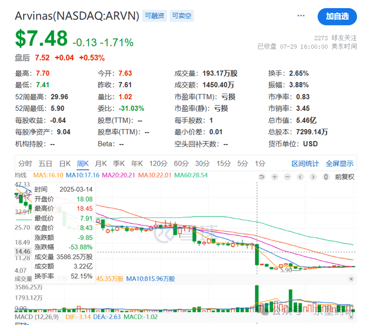Screen dimensions: 366x325
Task: Close the 成交量 volume indicator panel
Action: 351,279
